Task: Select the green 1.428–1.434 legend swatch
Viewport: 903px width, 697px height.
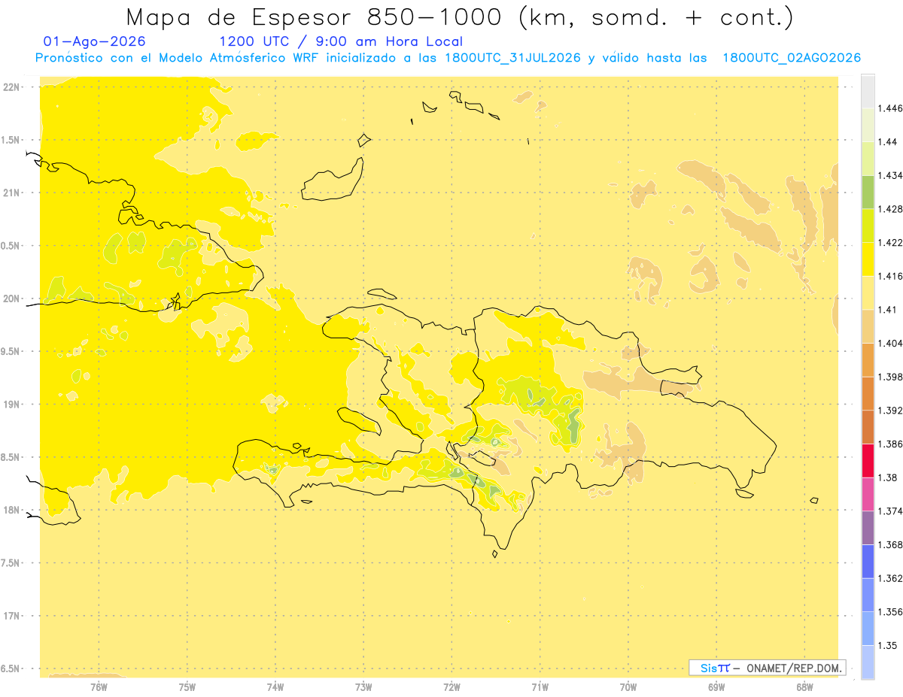Action: pyautogui.click(x=868, y=192)
